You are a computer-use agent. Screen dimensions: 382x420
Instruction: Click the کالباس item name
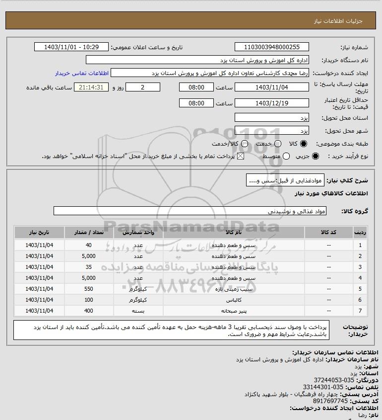click(x=234, y=300)
